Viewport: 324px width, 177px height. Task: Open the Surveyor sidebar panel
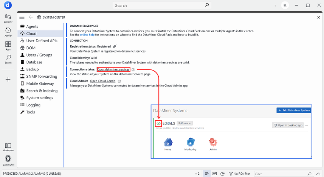[x=8, y=18]
